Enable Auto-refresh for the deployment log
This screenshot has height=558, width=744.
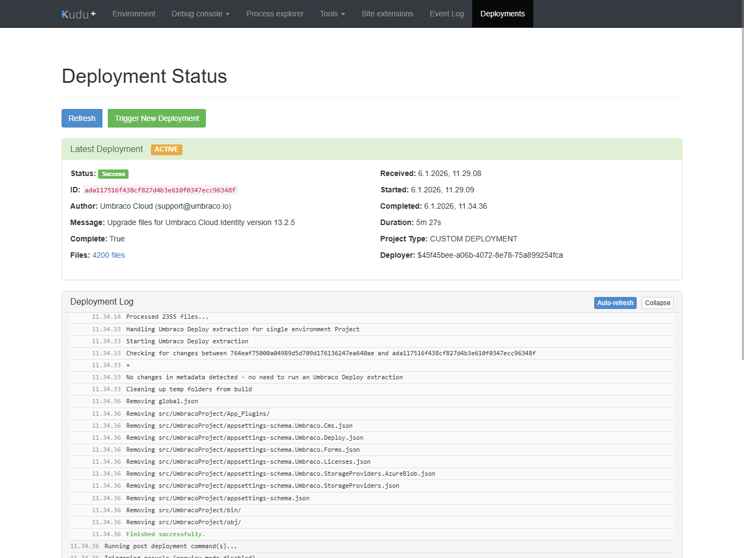(615, 302)
